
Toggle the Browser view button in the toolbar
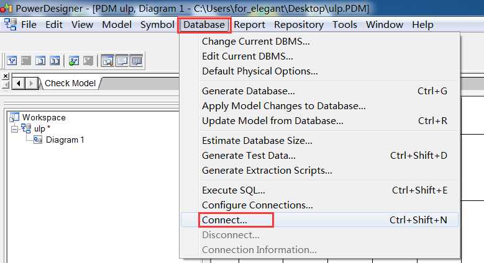pos(107,61)
